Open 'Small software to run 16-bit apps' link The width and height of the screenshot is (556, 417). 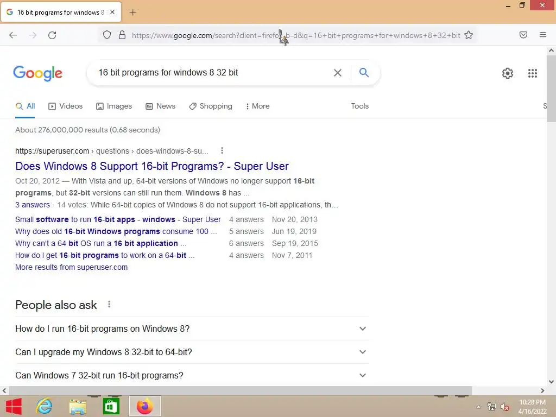(x=118, y=219)
